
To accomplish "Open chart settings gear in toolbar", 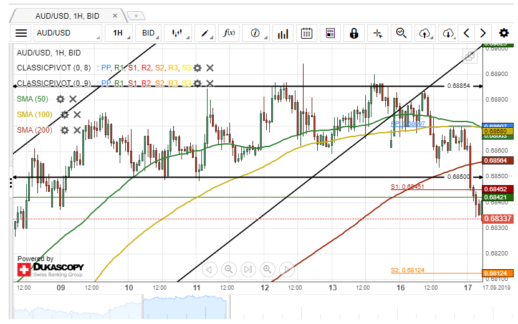I will tap(502, 33).
